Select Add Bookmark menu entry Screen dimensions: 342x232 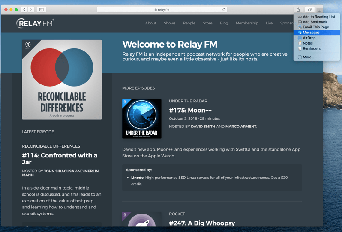317,22
